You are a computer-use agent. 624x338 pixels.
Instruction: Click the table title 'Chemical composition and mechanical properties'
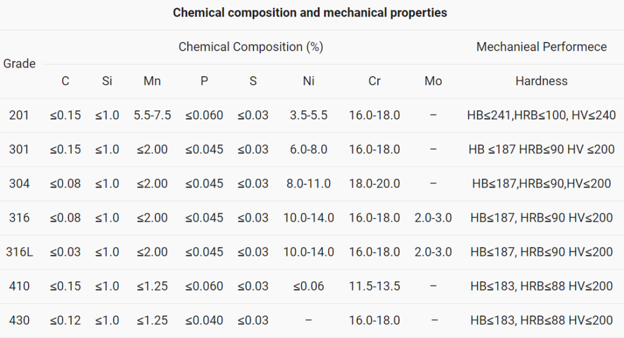(310, 13)
